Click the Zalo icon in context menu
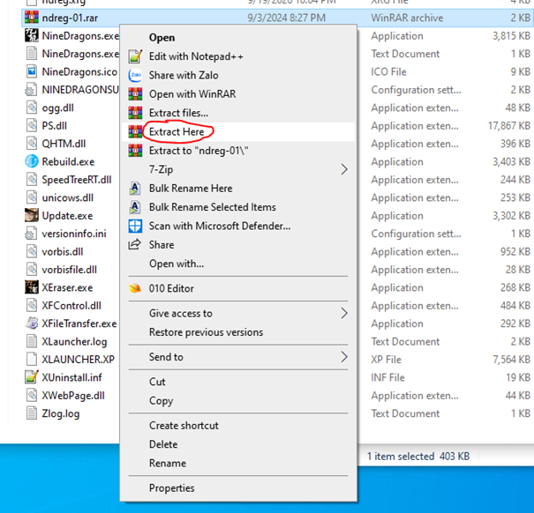The width and height of the screenshot is (534, 513). tap(135, 75)
